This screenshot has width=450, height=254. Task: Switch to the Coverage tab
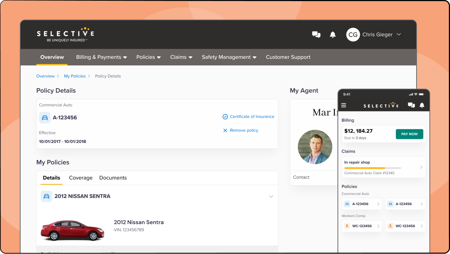point(81,178)
